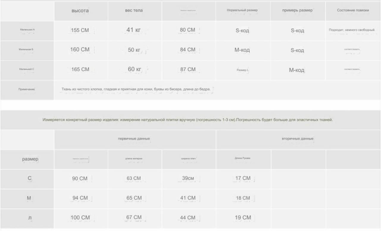Select the "примерь размер" header cell
This screenshot has width=381, height=231.
point(297,10)
